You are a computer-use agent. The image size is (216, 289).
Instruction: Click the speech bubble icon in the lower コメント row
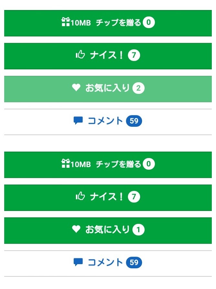[78, 262]
